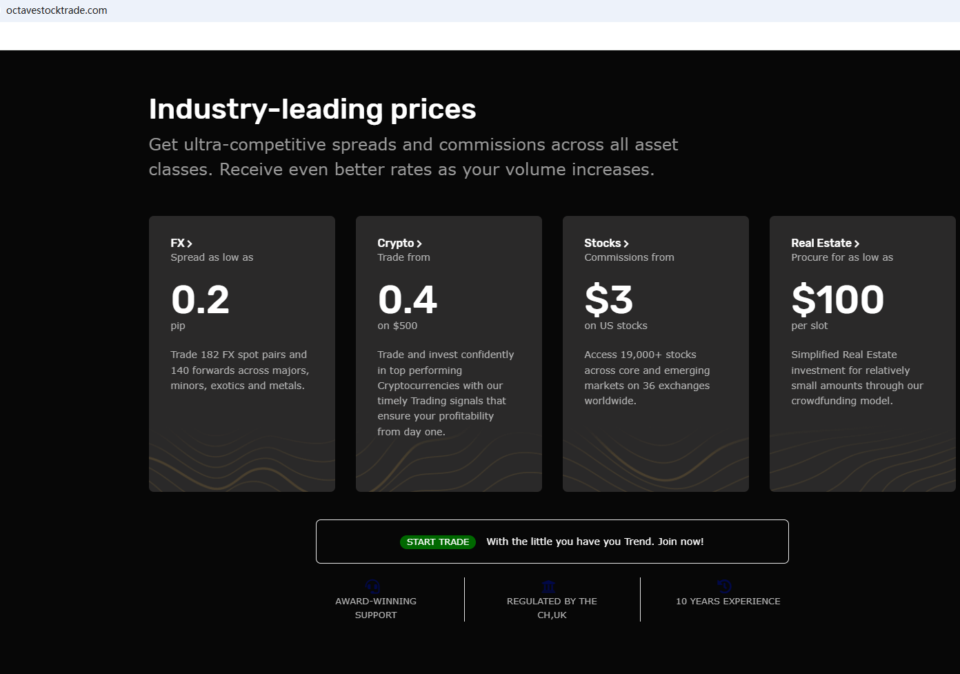Click the chevron arrow beside Crypto
The image size is (960, 674).
pos(419,244)
